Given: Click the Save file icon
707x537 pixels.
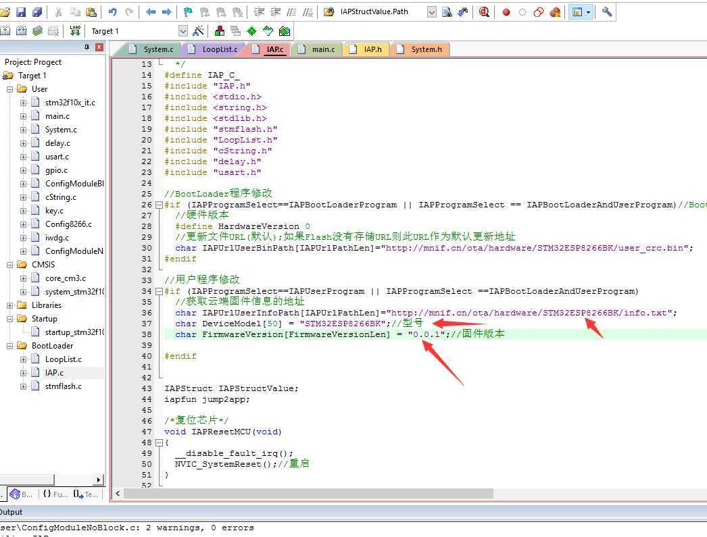Looking at the screenshot, I should (21, 12).
